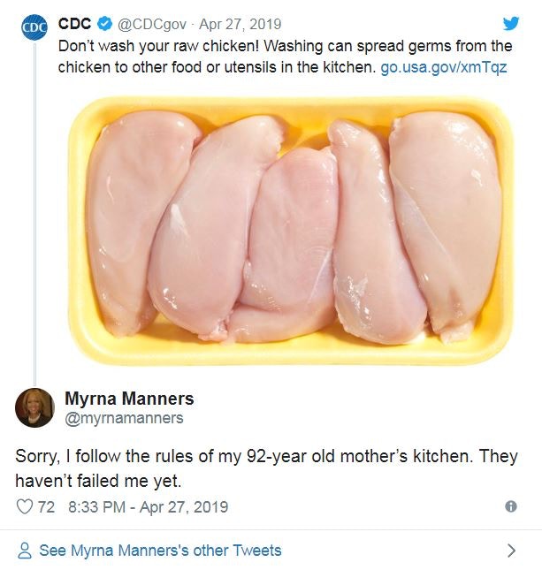The width and height of the screenshot is (542, 570).
Task: Click Myrna's reply text about mother's kitchen
Action: tap(266, 468)
